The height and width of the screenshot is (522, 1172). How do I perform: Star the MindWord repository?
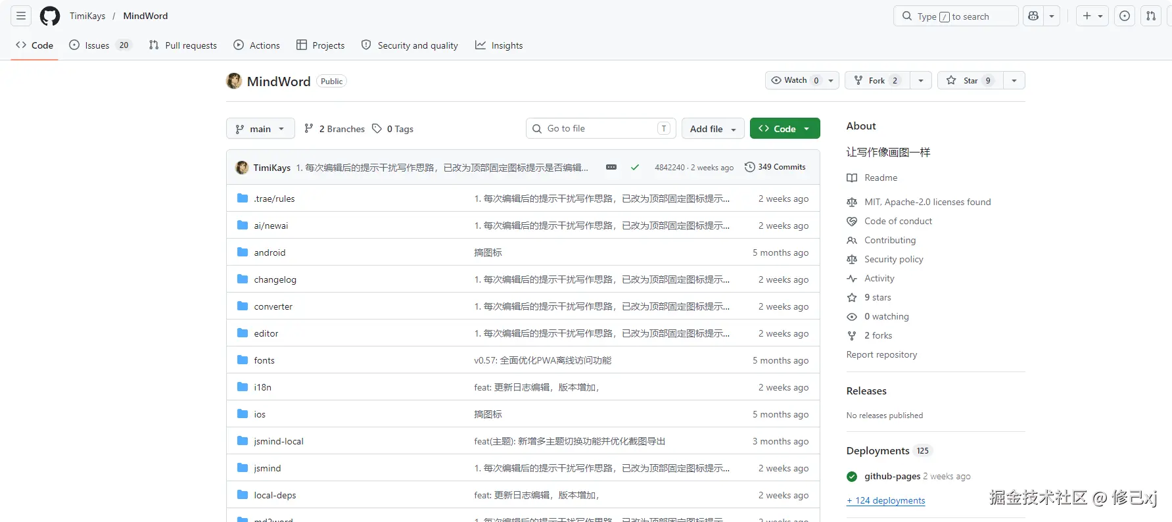point(970,80)
